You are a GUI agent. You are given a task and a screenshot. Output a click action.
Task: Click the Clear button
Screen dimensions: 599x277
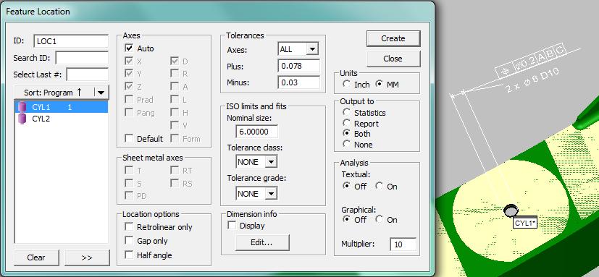click(x=36, y=257)
